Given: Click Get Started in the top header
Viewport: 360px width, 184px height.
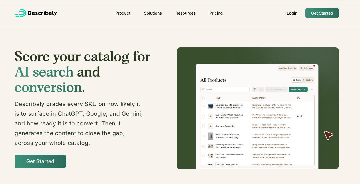Looking at the screenshot, I should (322, 13).
